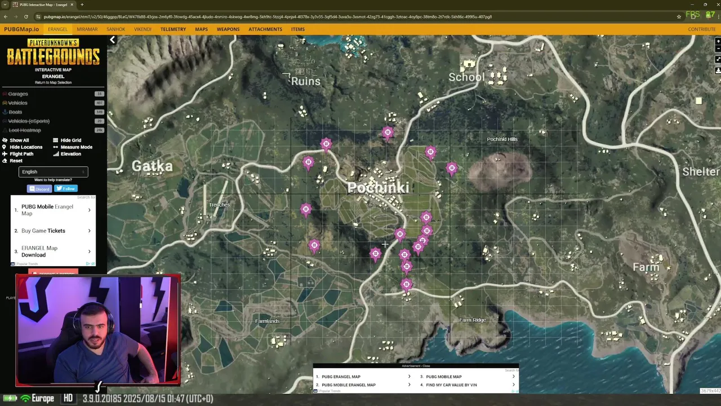This screenshot has width=721, height=406.
Task: Collapse the sidebar with the left arrow
Action: pyautogui.click(x=113, y=39)
